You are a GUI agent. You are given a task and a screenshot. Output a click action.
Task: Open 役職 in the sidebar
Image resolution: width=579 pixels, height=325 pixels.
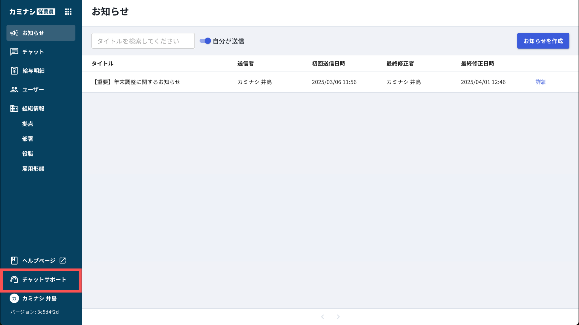tap(28, 154)
